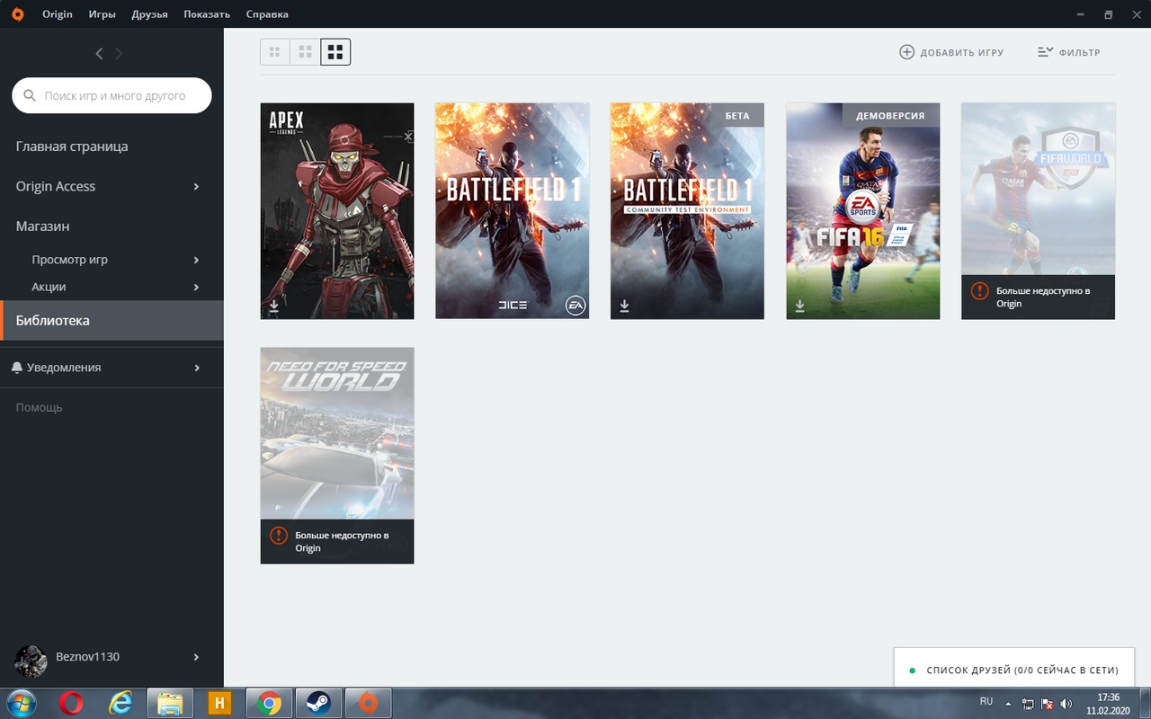
Task: Click download icon on Battlefield 1 CTE tile
Action: click(624, 306)
